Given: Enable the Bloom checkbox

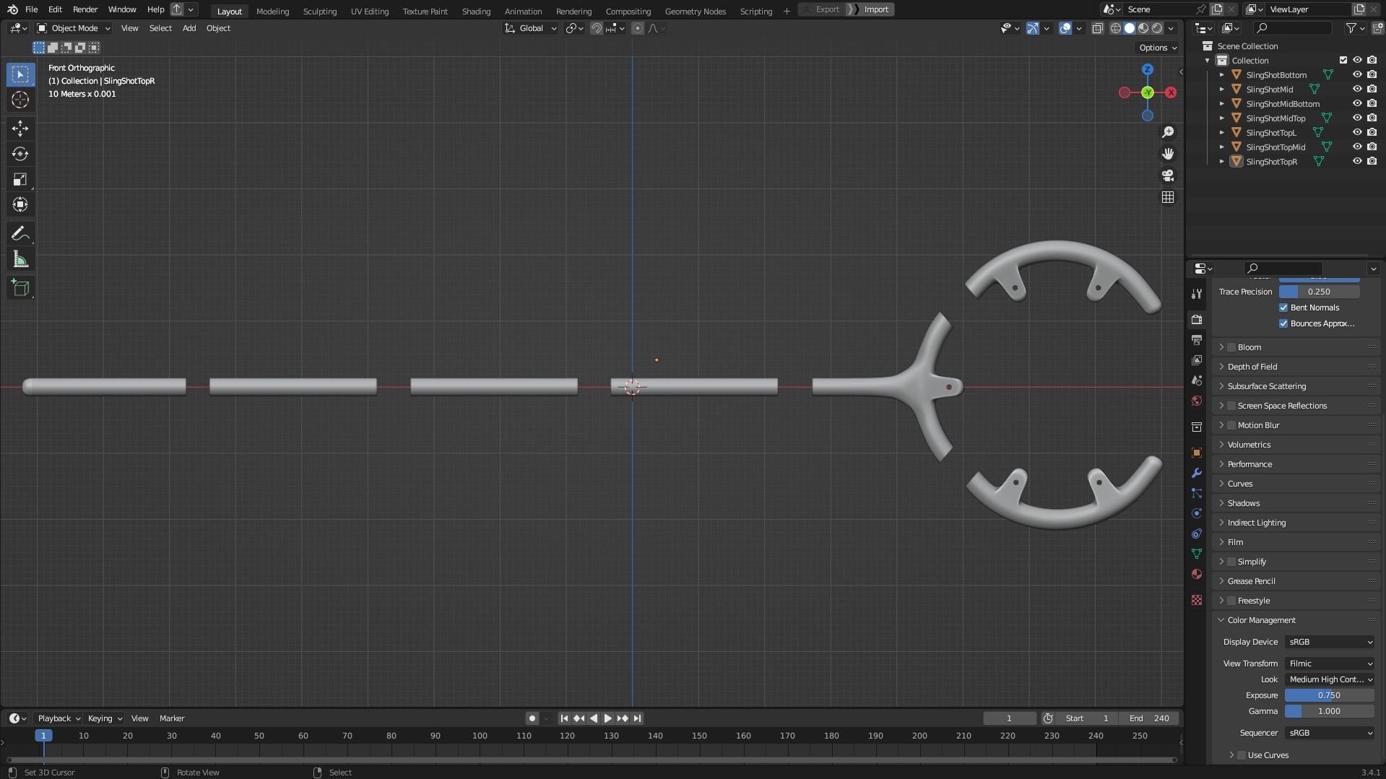Looking at the screenshot, I should [1231, 347].
